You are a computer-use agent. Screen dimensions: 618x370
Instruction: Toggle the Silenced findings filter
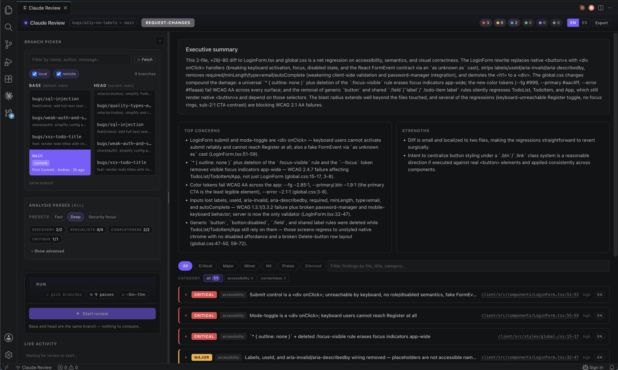[313, 266]
